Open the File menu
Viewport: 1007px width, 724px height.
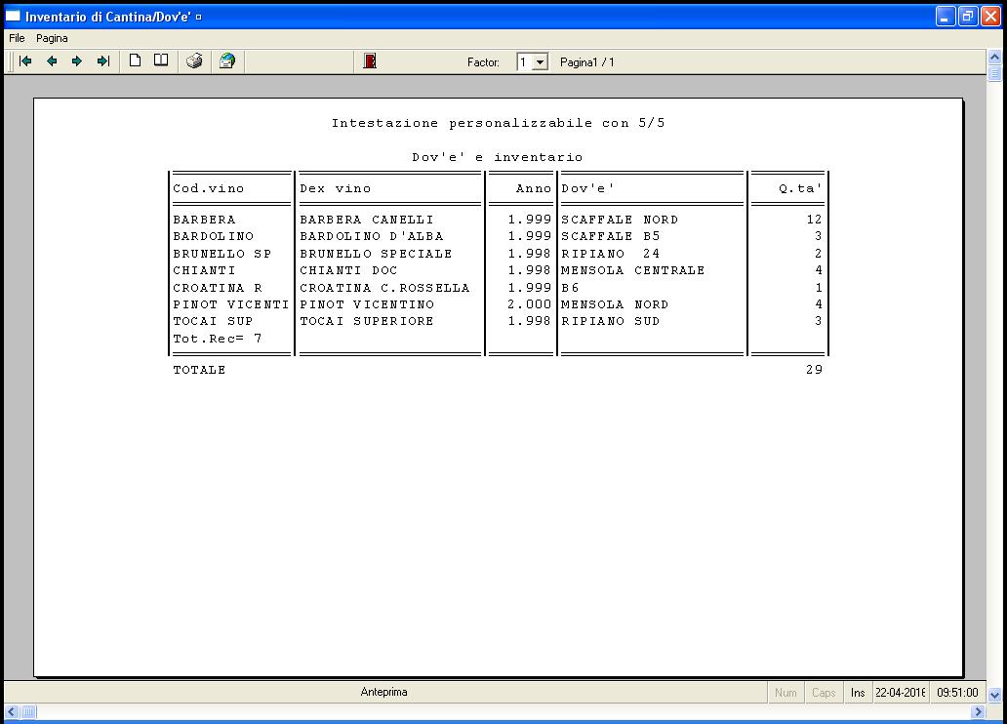pos(17,38)
